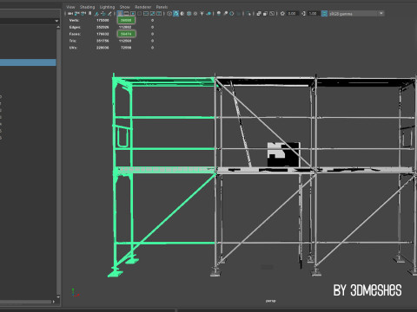Image resolution: width=417 pixels, height=312 pixels.
Task: Toggle the Film Gate display
Action: tap(126, 14)
